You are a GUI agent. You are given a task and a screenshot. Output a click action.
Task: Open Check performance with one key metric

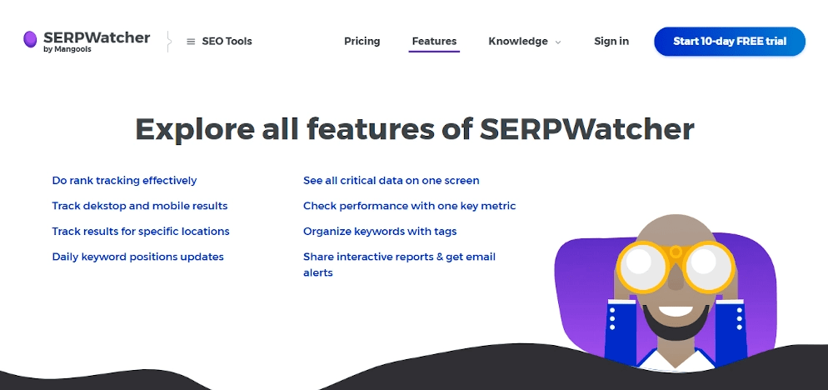[409, 206]
